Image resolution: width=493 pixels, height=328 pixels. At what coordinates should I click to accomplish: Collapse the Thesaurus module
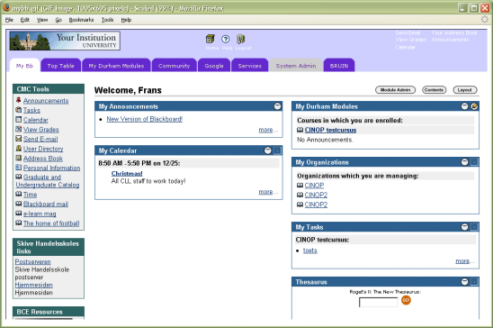464,282
